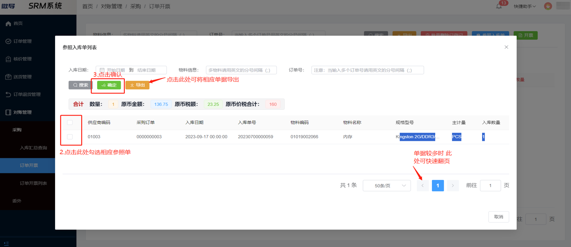Click the 首页 home icon in the sidebar
571x247 pixels.
point(8,24)
